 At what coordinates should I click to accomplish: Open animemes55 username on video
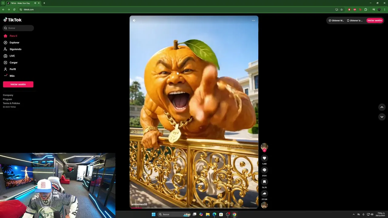coord(139,204)
